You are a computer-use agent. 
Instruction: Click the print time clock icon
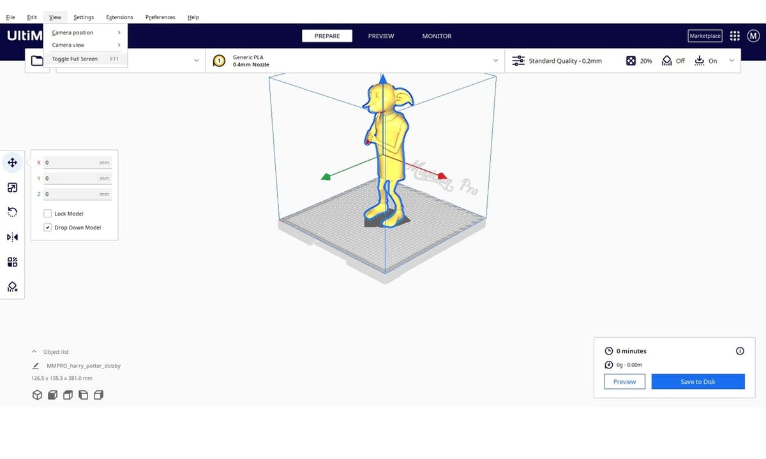[x=609, y=351]
